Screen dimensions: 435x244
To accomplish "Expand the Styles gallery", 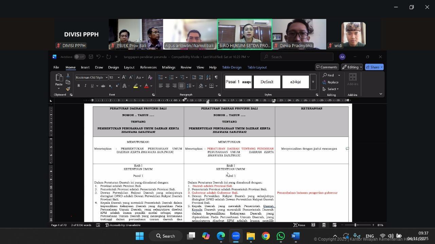I will coord(313,82).
